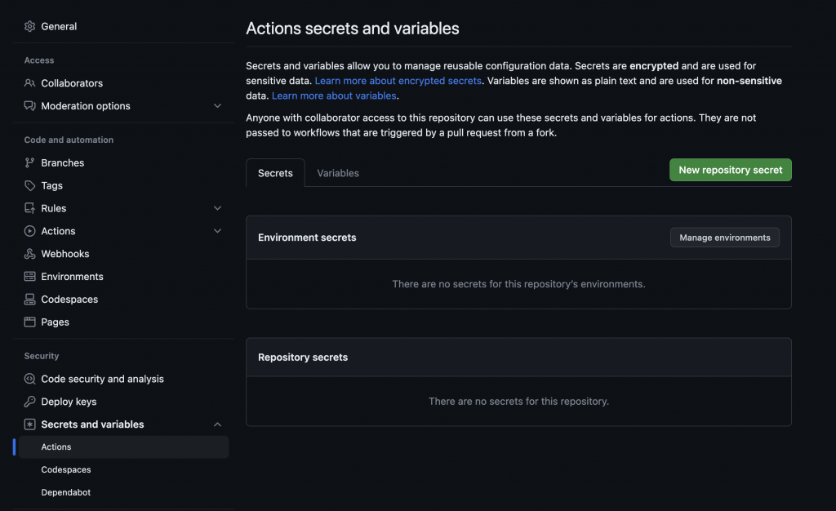Select the Tags icon in sidebar
The image size is (836, 511).
coord(30,186)
